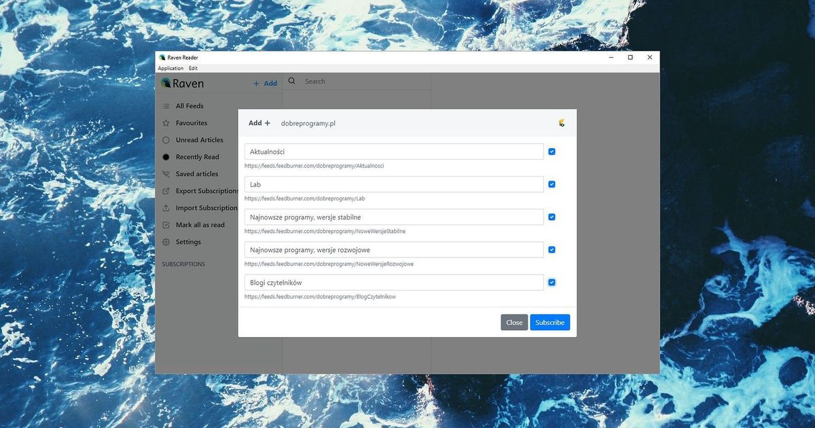Maximize the Raven Reader window
The height and width of the screenshot is (428, 815).
(x=630, y=58)
